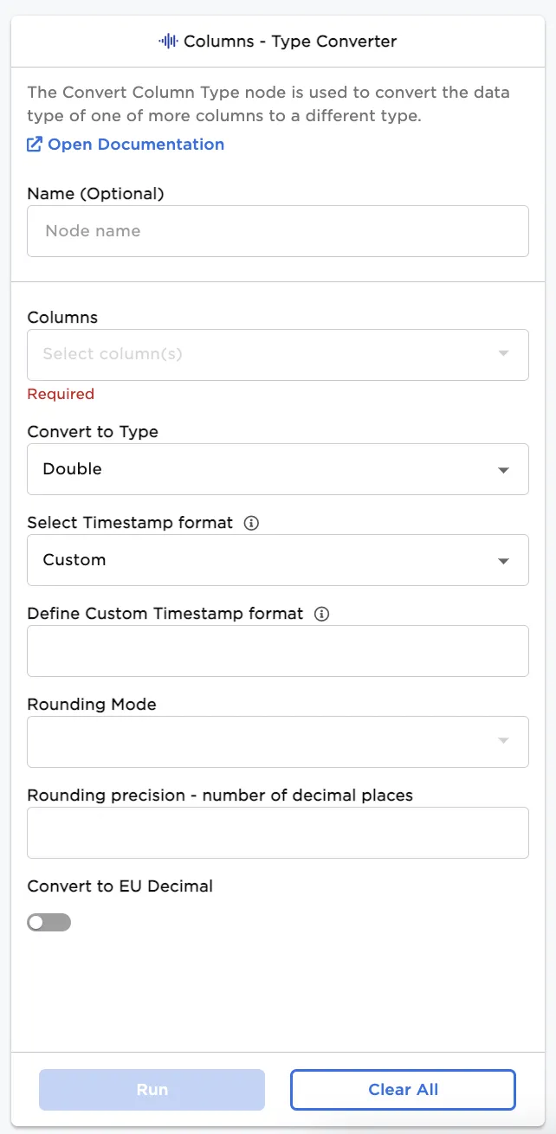The width and height of the screenshot is (556, 1134).
Task: Click the Clear All button
Action: pyautogui.click(x=402, y=1090)
